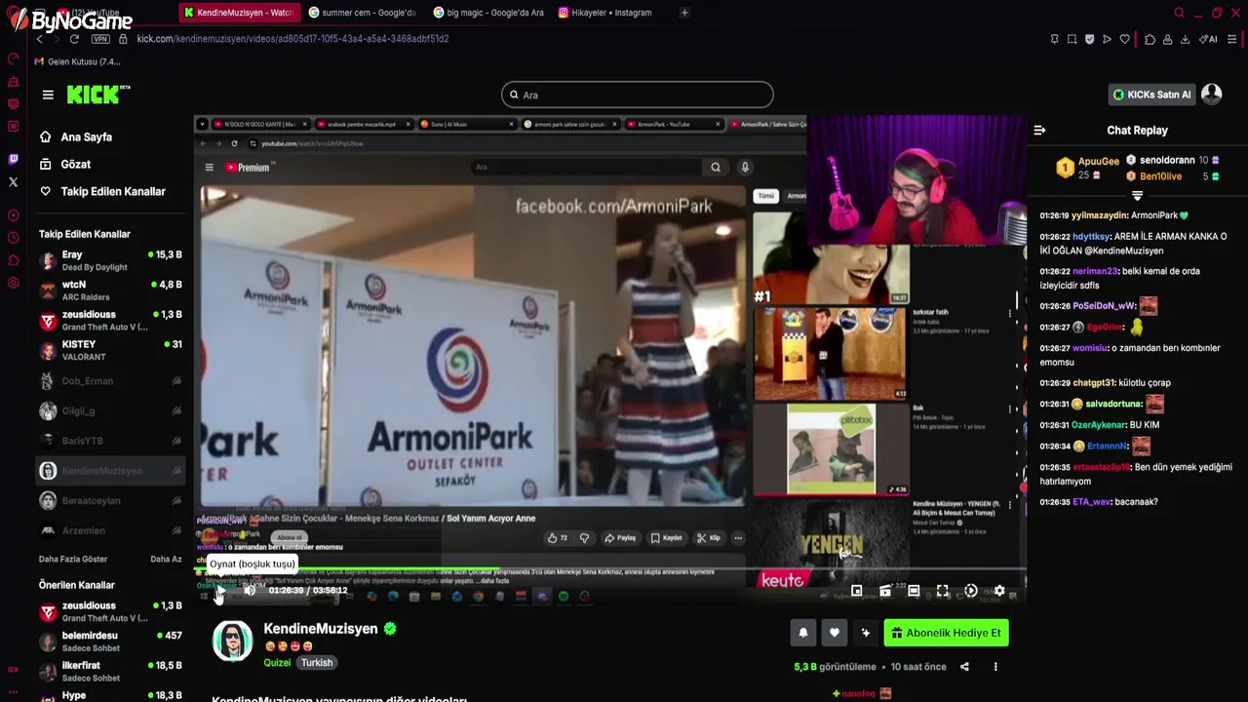Open belemirdesu recommended channel

tap(110, 642)
